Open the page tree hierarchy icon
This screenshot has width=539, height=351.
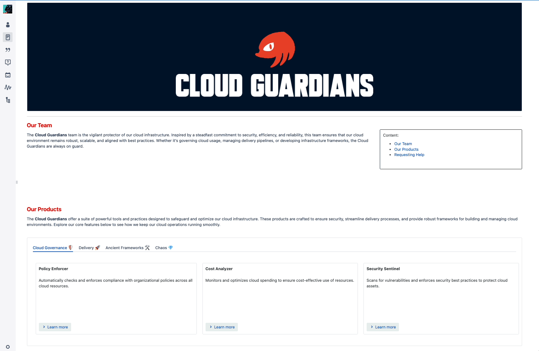(x=8, y=100)
